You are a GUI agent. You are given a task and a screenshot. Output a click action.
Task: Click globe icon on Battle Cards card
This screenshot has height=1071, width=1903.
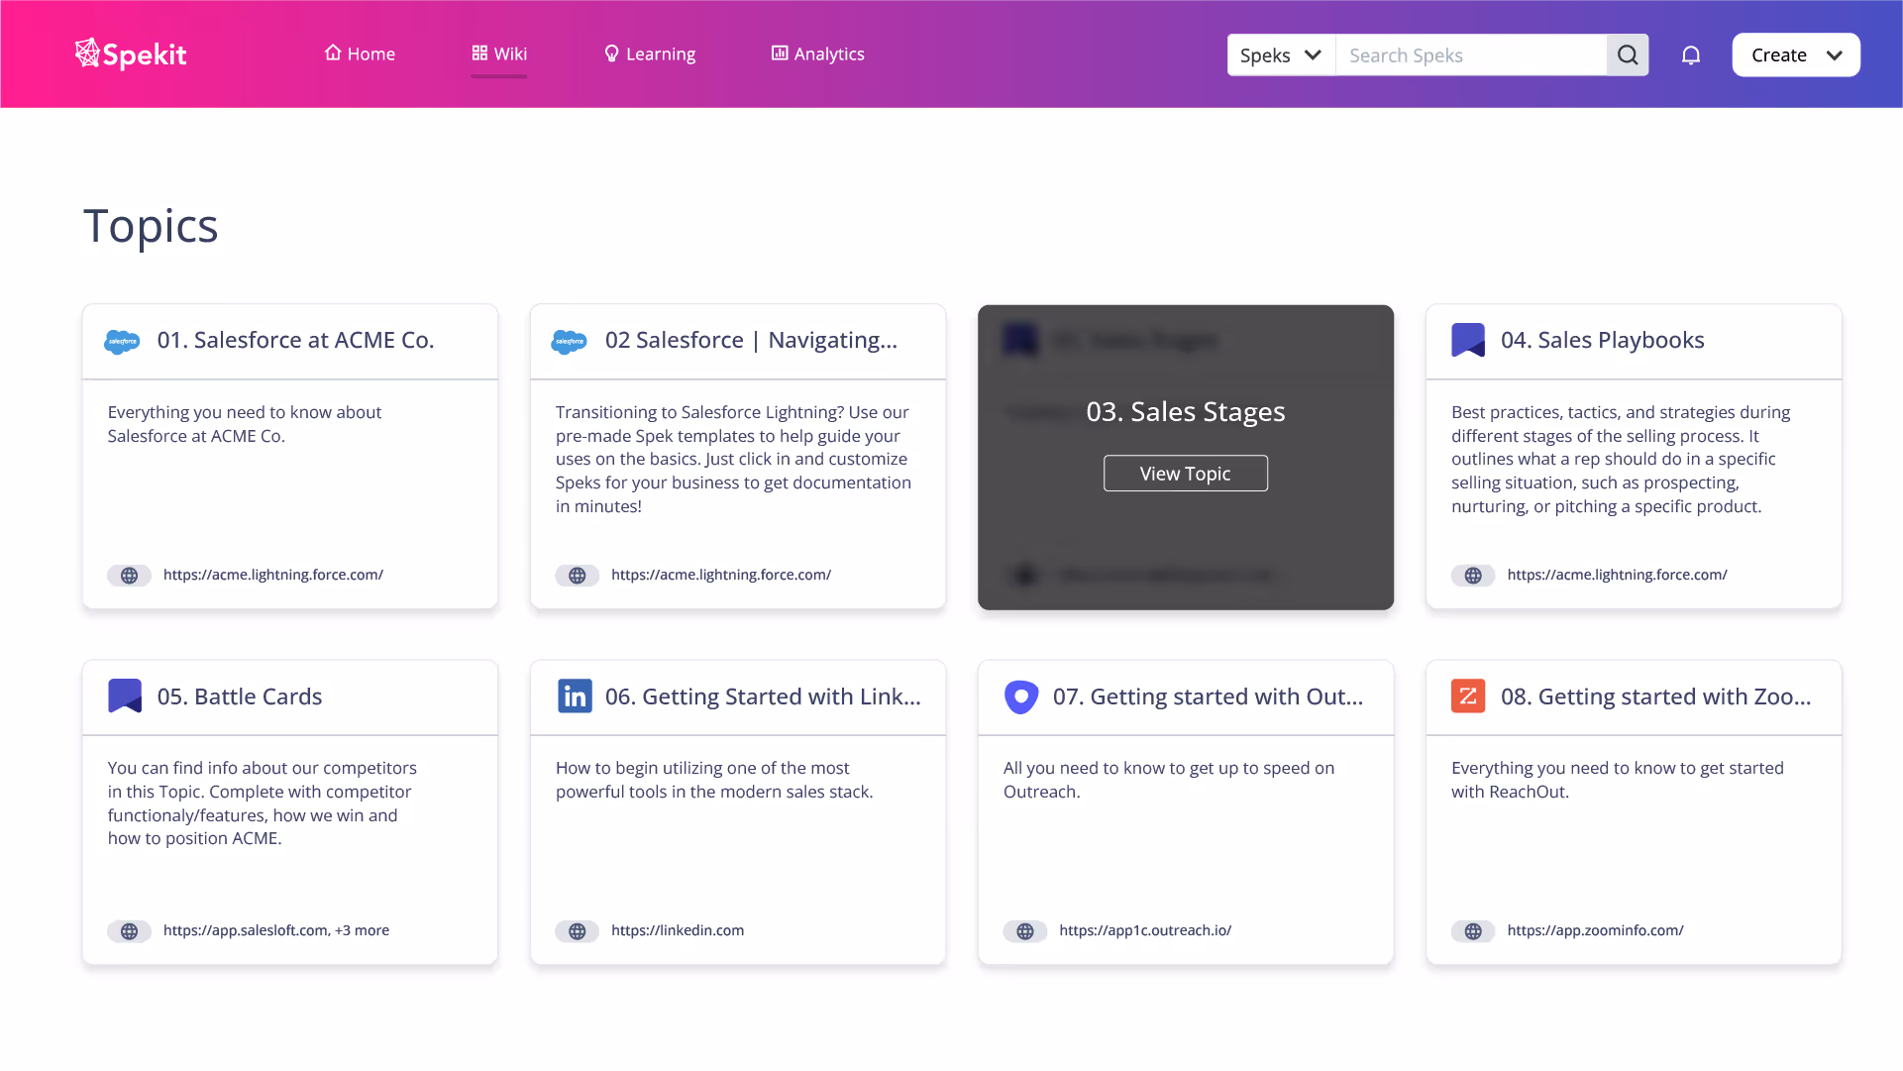(x=130, y=931)
